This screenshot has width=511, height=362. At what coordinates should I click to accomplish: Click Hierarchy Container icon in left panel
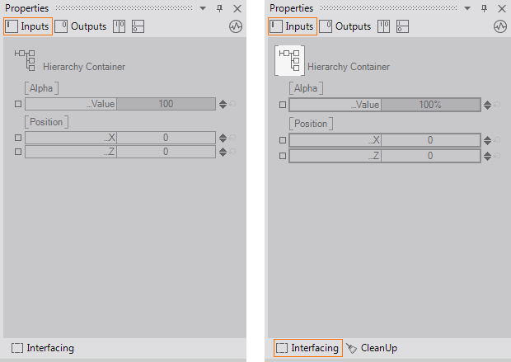coord(25,59)
